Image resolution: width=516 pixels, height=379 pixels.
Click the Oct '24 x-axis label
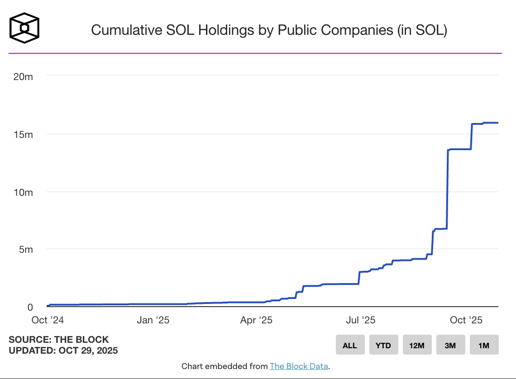pos(48,320)
